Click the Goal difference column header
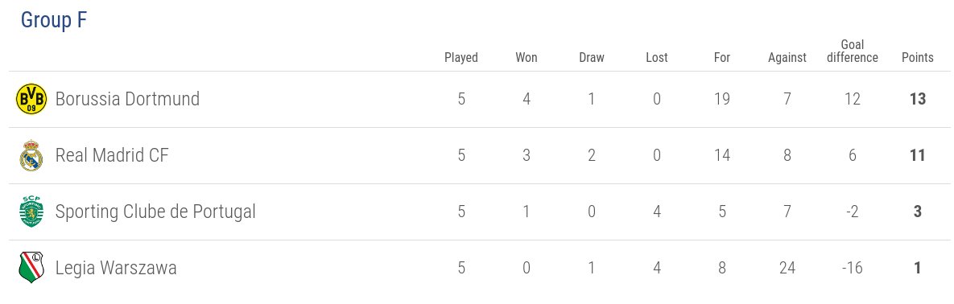 tap(853, 51)
